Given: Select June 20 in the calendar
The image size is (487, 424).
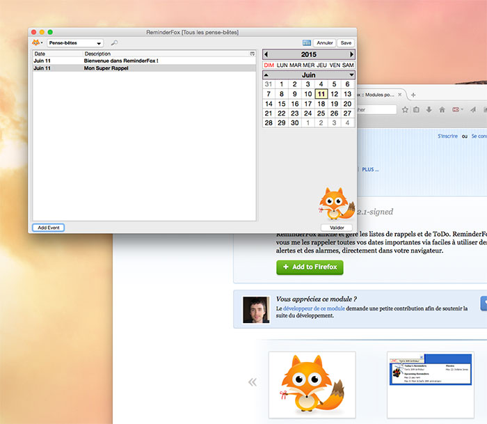Looking at the screenshot, I should point(347,104).
